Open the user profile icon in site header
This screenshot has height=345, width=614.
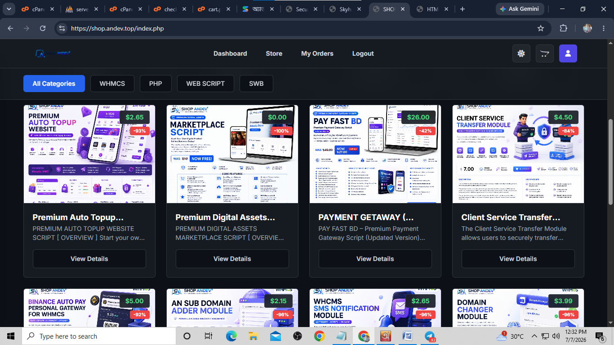click(x=568, y=53)
